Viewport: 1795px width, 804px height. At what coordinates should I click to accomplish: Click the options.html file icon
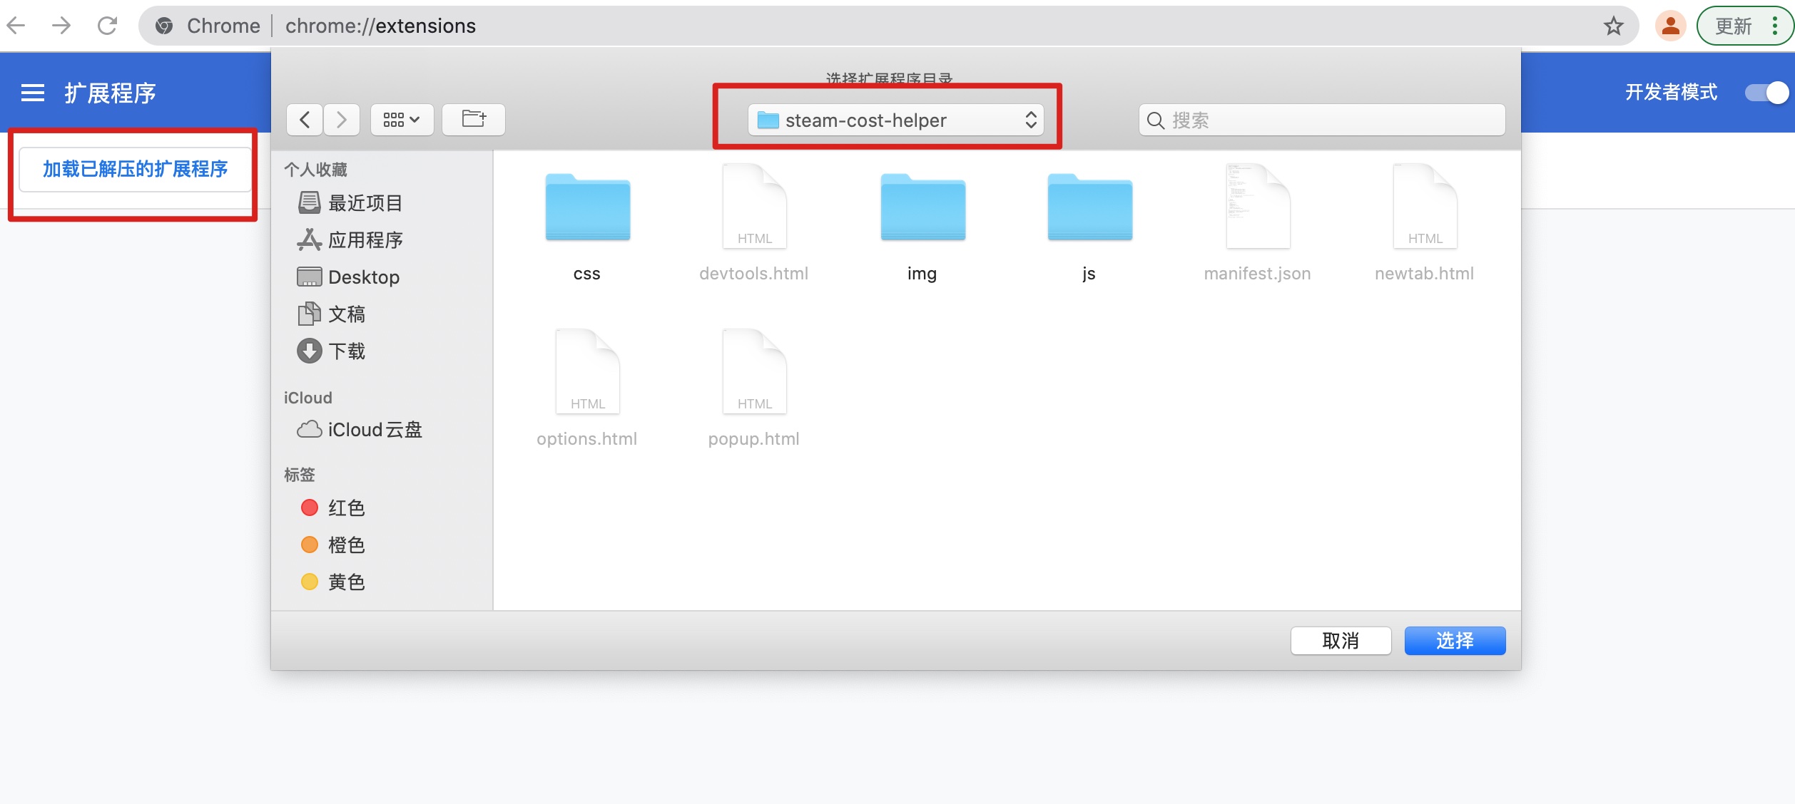[587, 372]
